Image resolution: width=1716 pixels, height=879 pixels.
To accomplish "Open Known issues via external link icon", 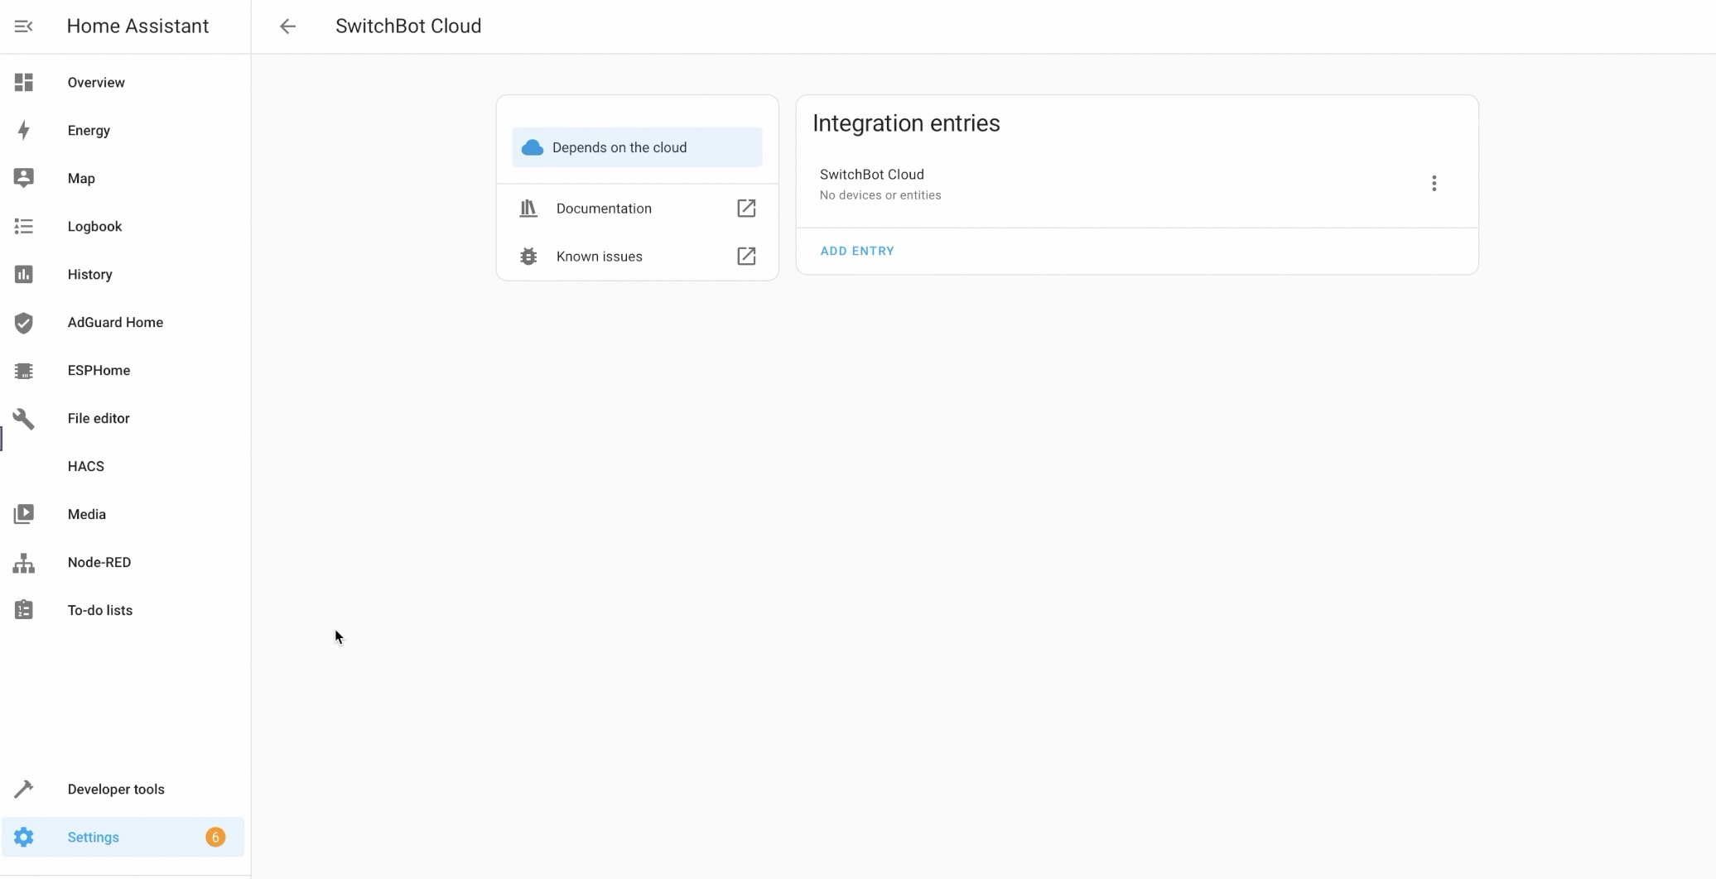I will pyautogui.click(x=746, y=257).
